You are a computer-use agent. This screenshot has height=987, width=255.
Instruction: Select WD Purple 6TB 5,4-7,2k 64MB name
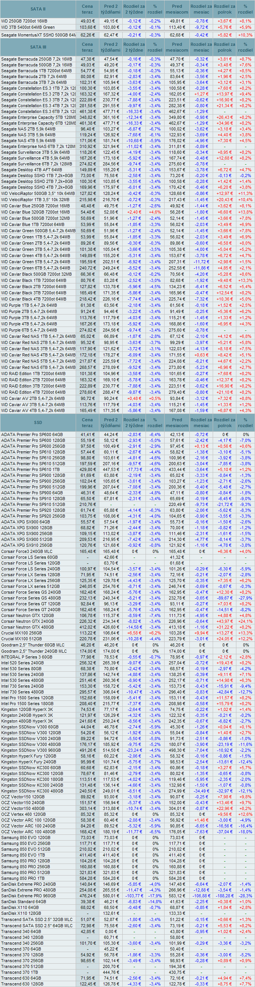[x=29, y=330]
